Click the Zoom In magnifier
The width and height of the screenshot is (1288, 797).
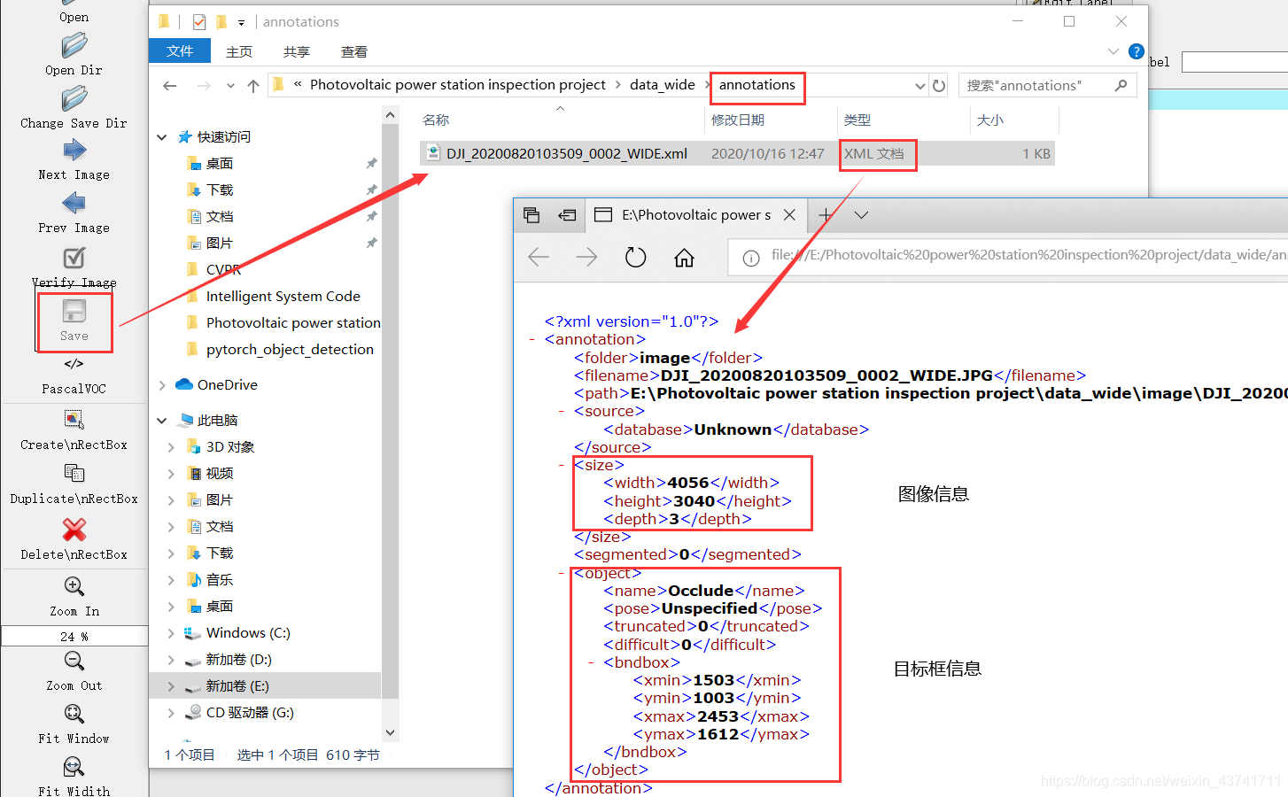click(x=74, y=586)
